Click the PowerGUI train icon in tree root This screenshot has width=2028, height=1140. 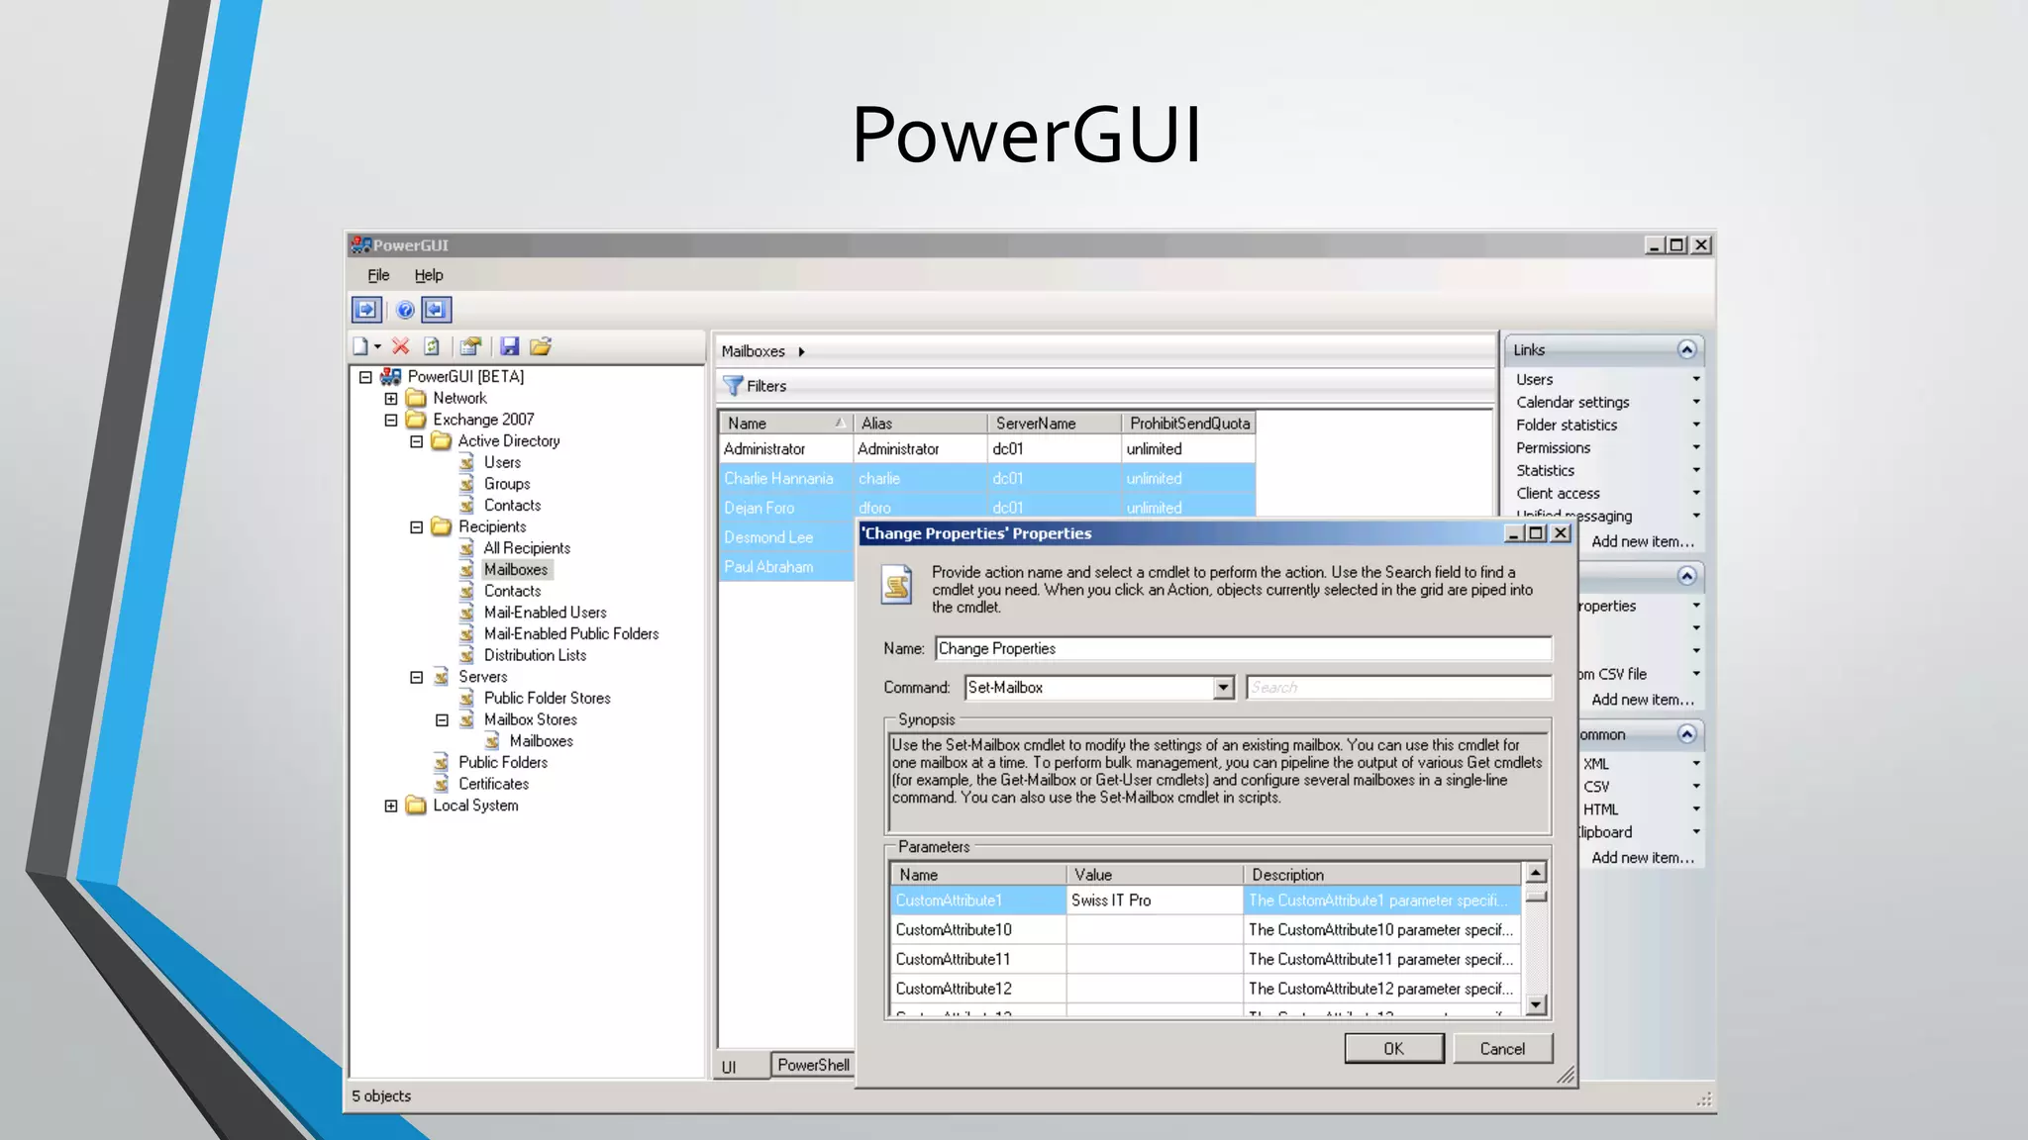pyautogui.click(x=391, y=376)
